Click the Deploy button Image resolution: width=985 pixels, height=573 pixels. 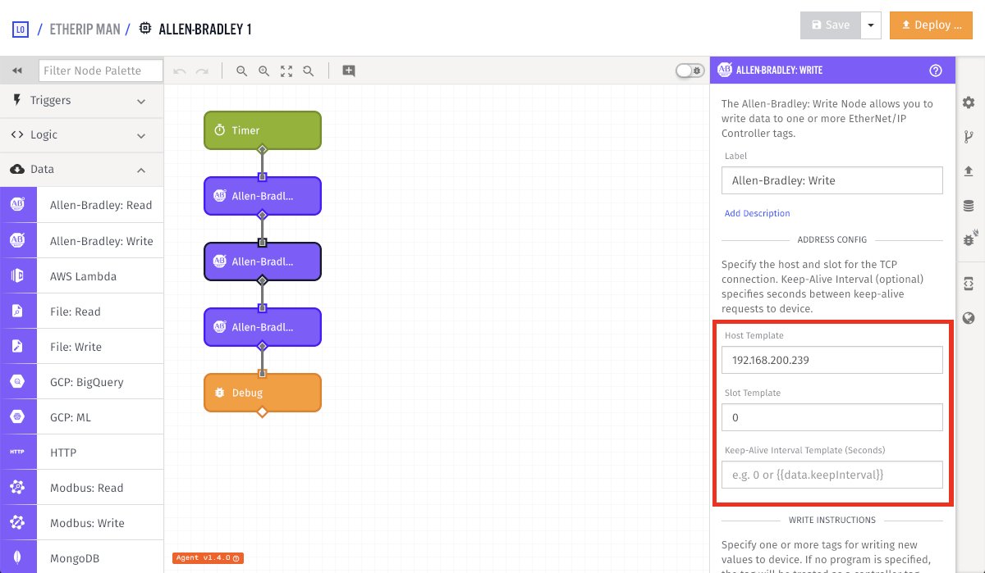coord(931,25)
